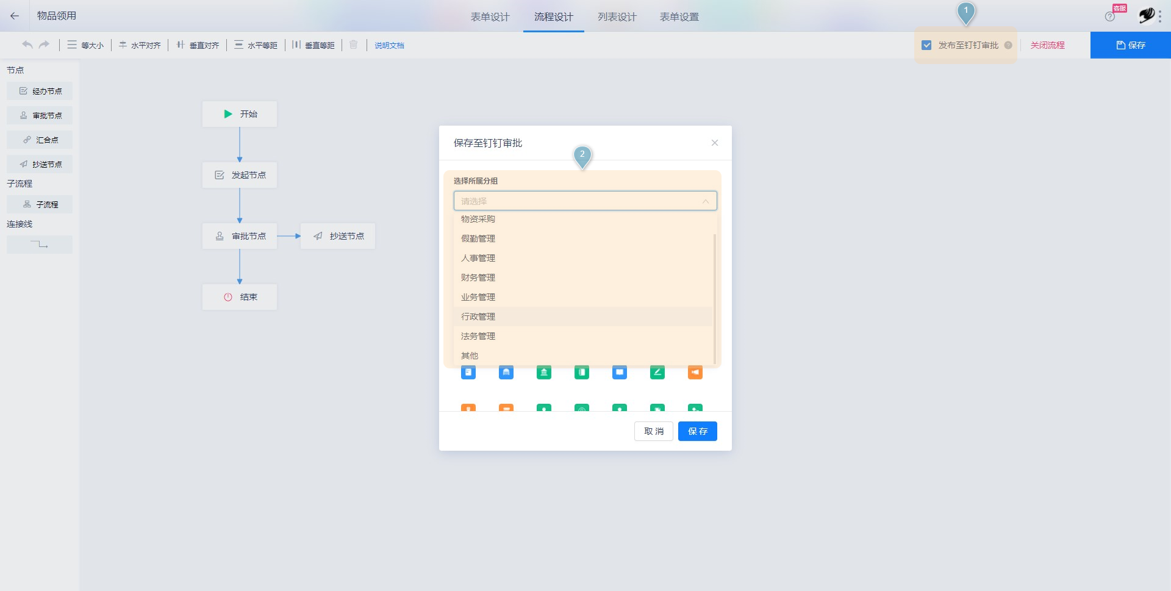Select the 抄送节点 on canvas
This screenshot has height=591, width=1171.
pos(338,236)
